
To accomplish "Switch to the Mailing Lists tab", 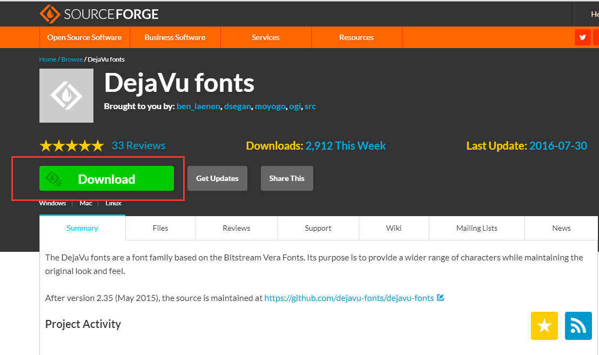I will (x=476, y=228).
